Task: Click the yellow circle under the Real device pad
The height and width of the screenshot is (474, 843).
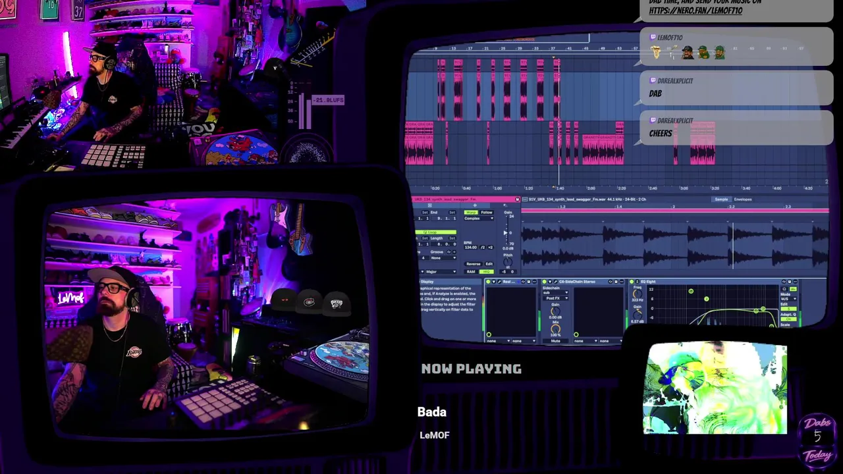Action: pos(489,334)
